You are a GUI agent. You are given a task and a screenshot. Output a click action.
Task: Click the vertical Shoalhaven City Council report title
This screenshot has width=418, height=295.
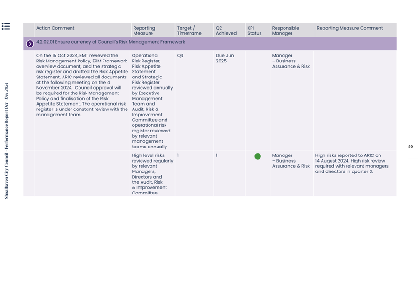tap(6, 141)
